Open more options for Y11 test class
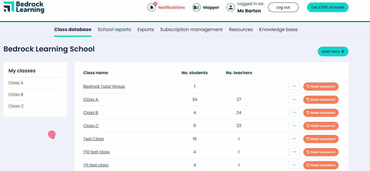Viewport: 370px width, 171px height. click(x=294, y=165)
